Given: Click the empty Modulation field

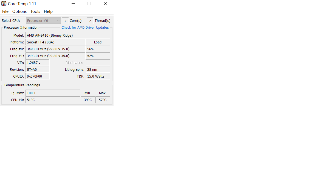Looking at the screenshot, I should point(98,63).
